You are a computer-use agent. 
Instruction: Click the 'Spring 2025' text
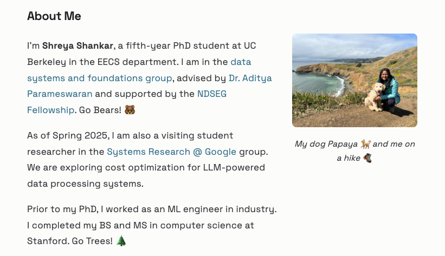point(80,135)
